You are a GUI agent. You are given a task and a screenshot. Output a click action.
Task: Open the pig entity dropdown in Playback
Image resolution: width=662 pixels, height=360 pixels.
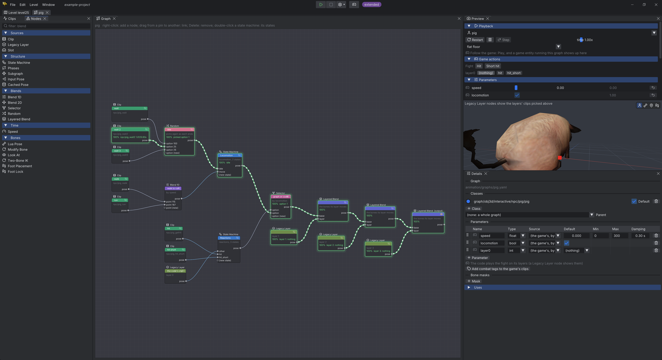[654, 33]
